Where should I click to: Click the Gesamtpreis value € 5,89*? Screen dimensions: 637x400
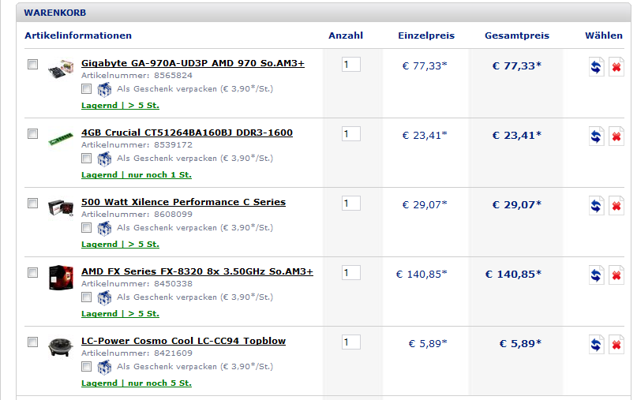click(520, 344)
